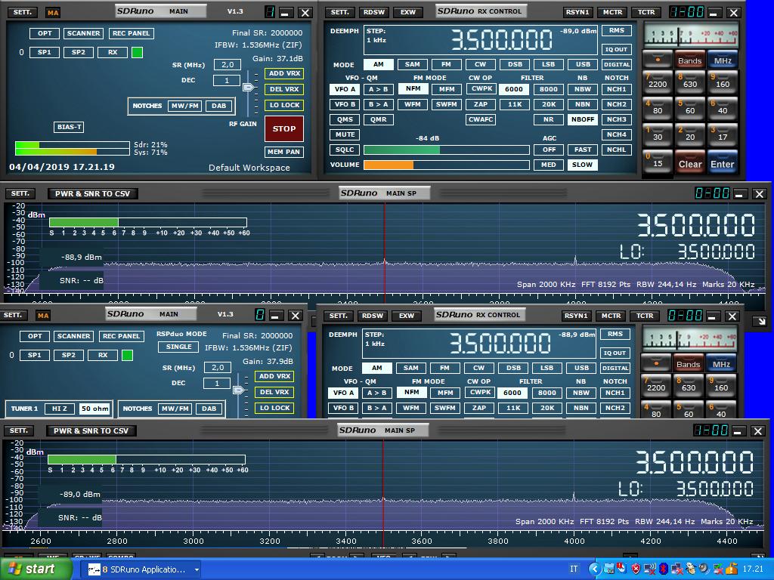Click the analog S-meter in upper RX CONTROL

pyautogui.click(x=691, y=35)
